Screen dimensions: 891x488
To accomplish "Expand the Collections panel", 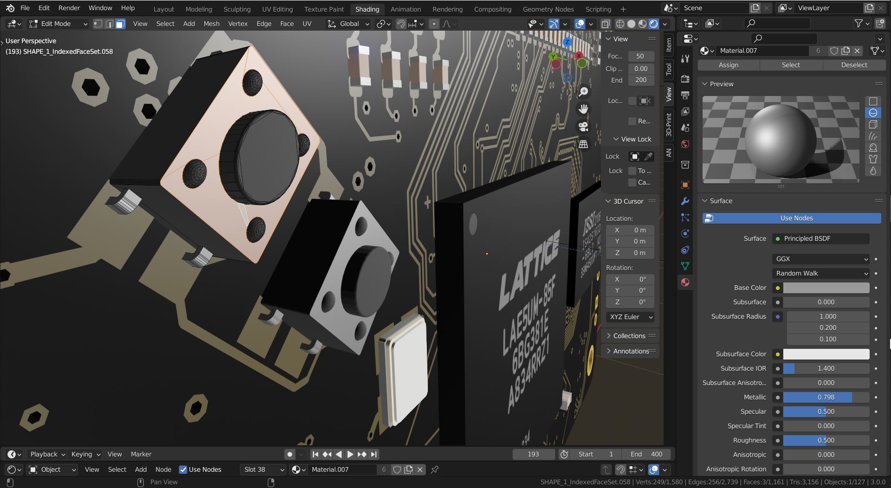I will (629, 336).
